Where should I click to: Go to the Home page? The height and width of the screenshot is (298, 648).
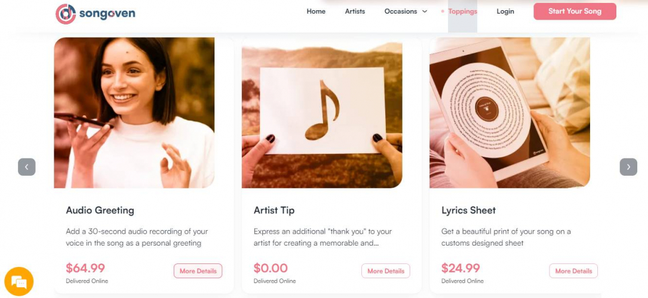click(x=316, y=11)
